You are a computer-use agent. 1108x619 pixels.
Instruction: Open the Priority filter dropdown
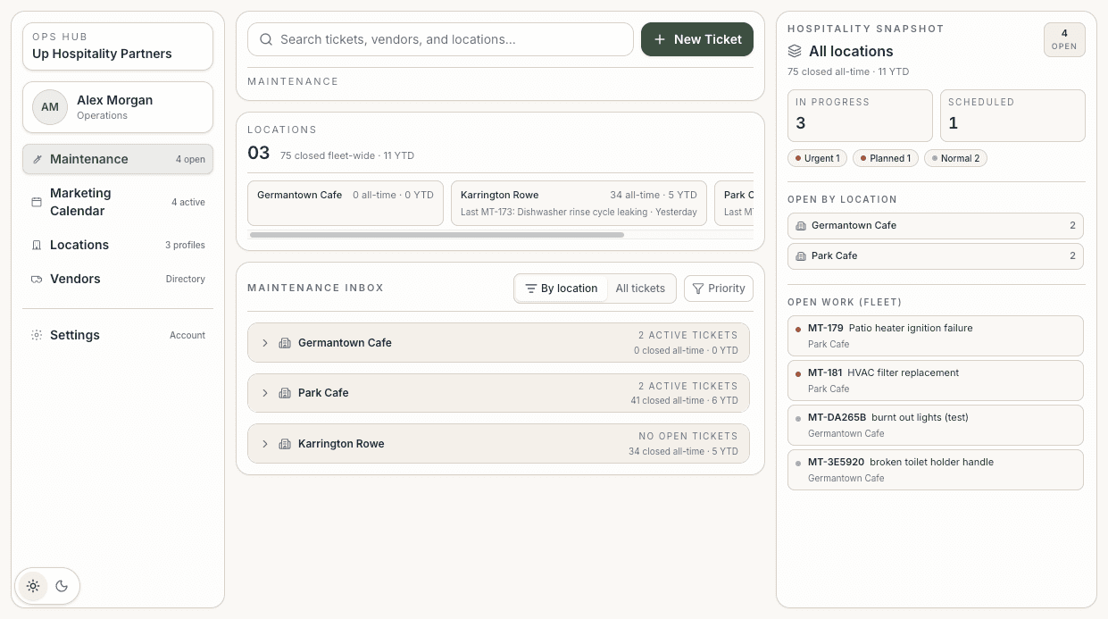click(x=719, y=289)
